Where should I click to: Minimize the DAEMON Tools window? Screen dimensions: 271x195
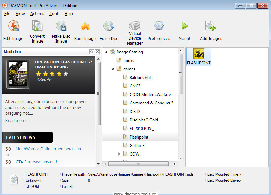pyautogui.click(x=240, y=6)
